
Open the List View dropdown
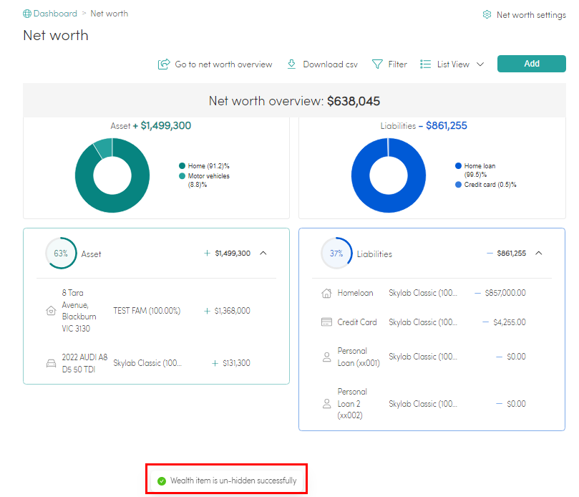(451, 64)
